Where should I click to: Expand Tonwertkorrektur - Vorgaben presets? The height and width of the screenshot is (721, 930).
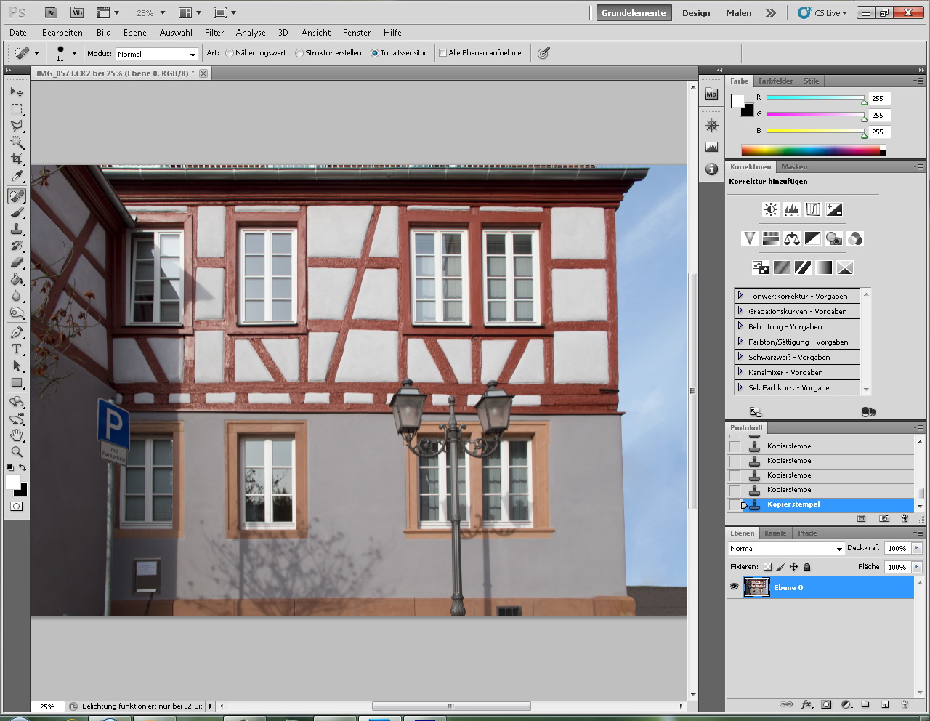click(740, 296)
